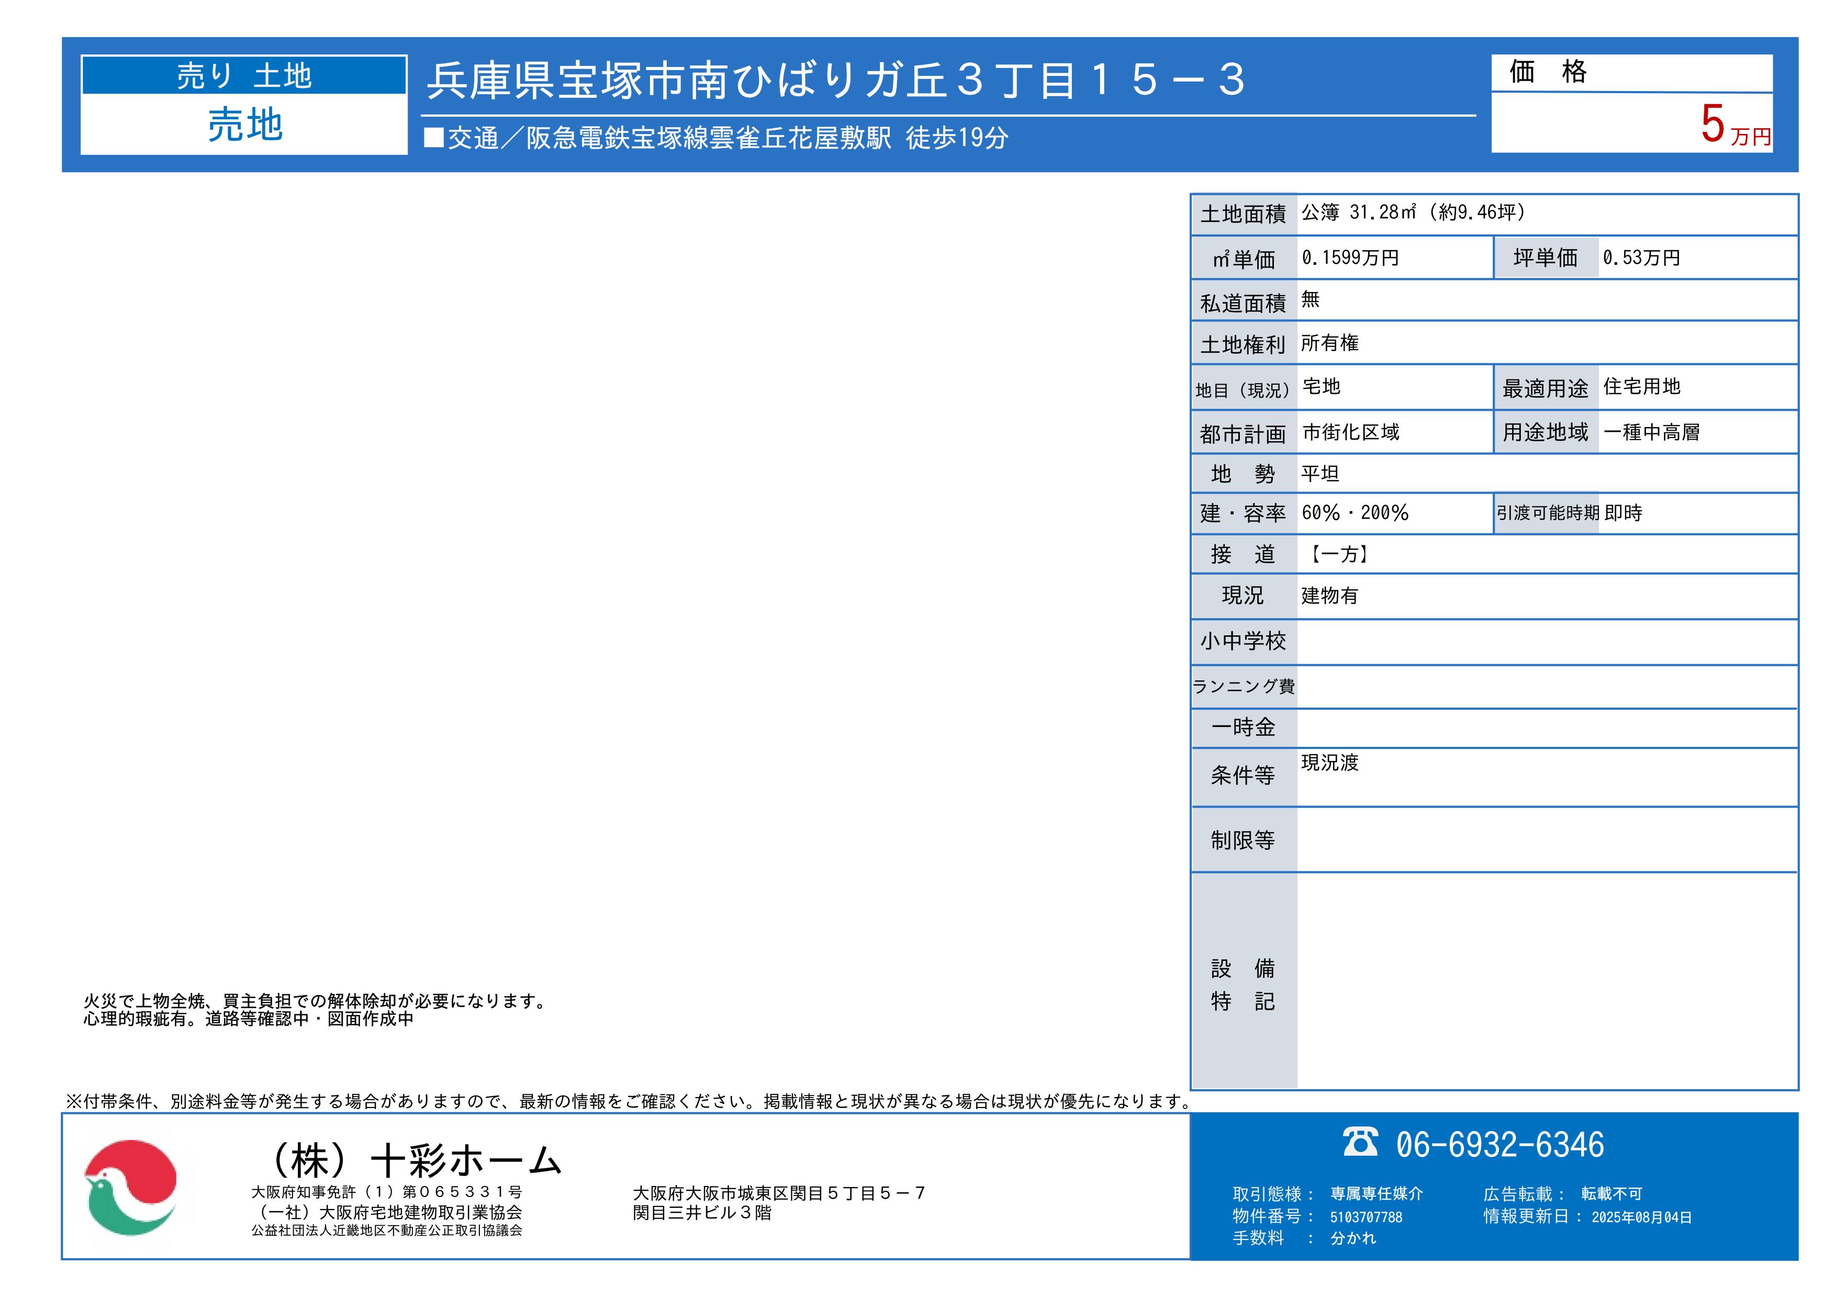Click the 坪単価 value 0.53万円

pos(1641,259)
